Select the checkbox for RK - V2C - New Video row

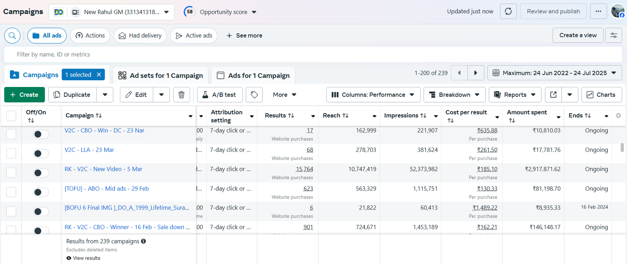[x=11, y=173]
